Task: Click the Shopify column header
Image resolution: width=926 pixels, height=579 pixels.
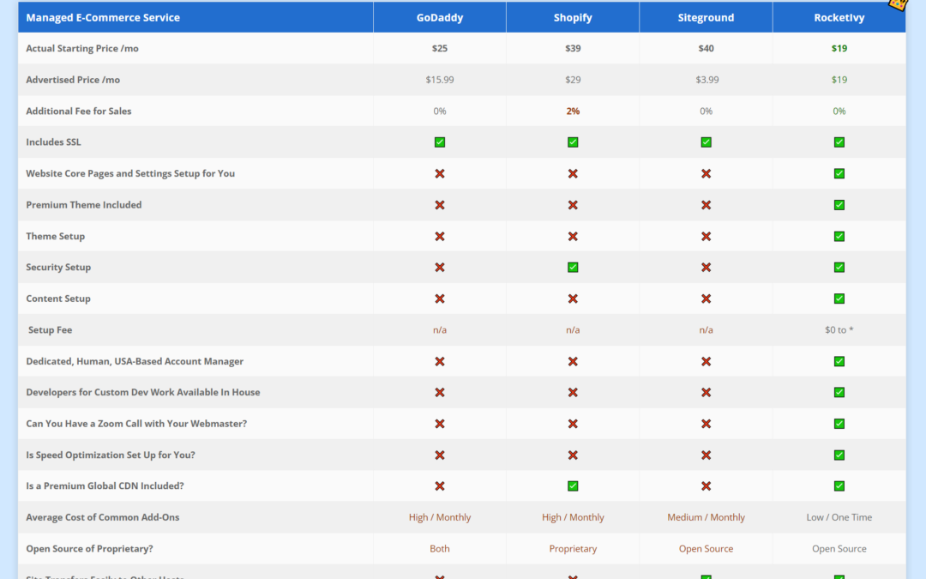Action: (x=573, y=17)
